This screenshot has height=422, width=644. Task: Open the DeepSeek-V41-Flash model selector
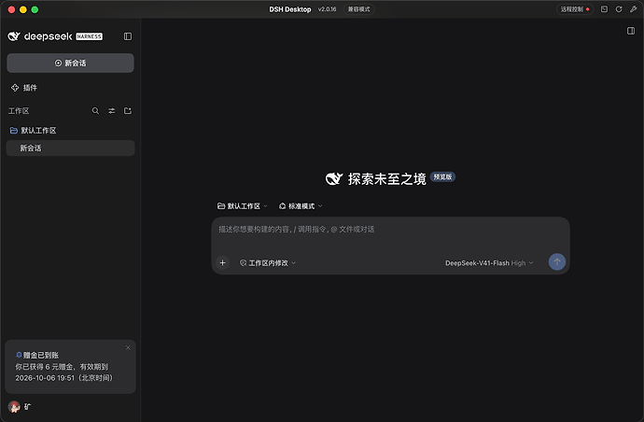click(x=489, y=263)
